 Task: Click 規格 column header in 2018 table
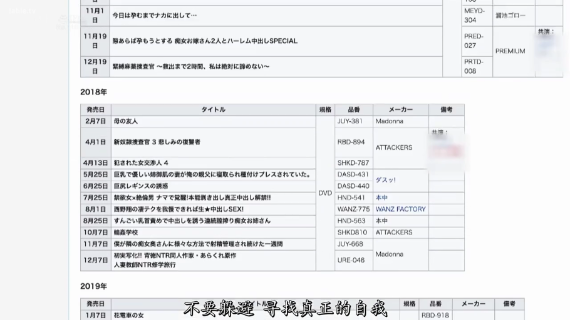pos(325,109)
